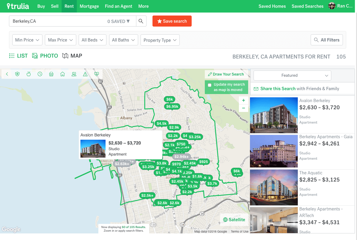Click the $2.2k marker by Telegraph Ave
Screen dimensions: 357x240
point(187,192)
